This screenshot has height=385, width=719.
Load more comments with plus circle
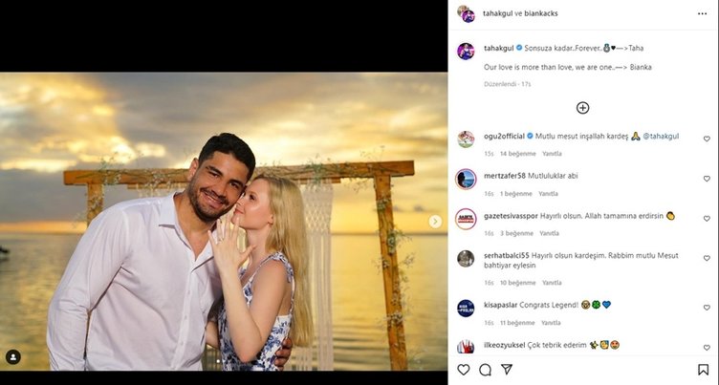(582, 108)
